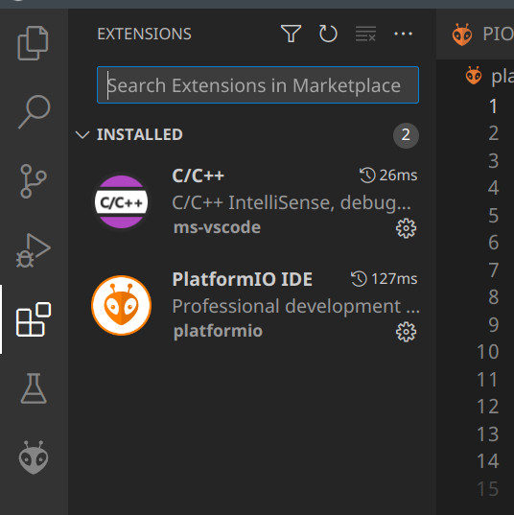Click the PlatformIO IDE orange logo thumbnail
Image resolution: width=514 pixels, height=515 pixels.
point(121,305)
